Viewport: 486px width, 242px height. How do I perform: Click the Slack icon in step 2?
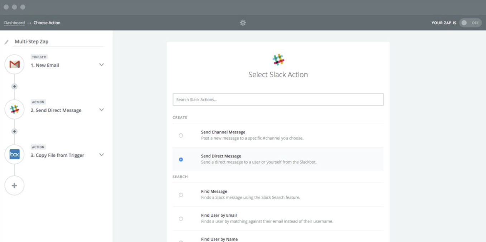pyautogui.click(x=14, y=110)
